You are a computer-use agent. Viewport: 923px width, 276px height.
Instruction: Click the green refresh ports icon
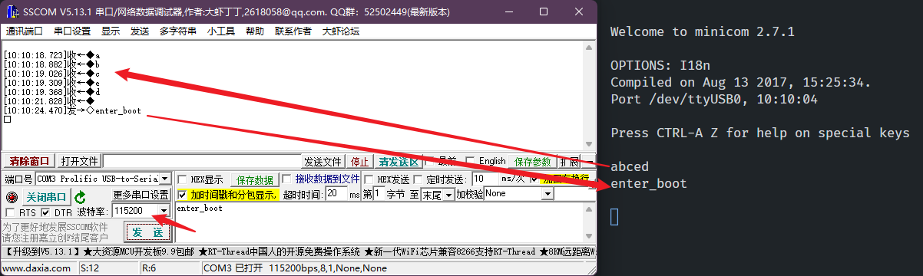pos(81,197)
